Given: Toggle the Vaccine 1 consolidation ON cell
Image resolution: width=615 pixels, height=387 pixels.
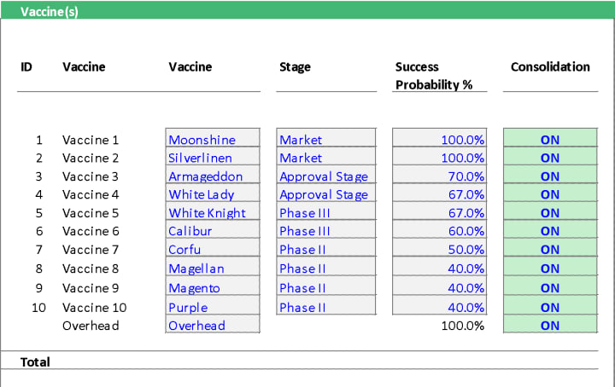Looking at the screenshot, I should click(550, 137).
